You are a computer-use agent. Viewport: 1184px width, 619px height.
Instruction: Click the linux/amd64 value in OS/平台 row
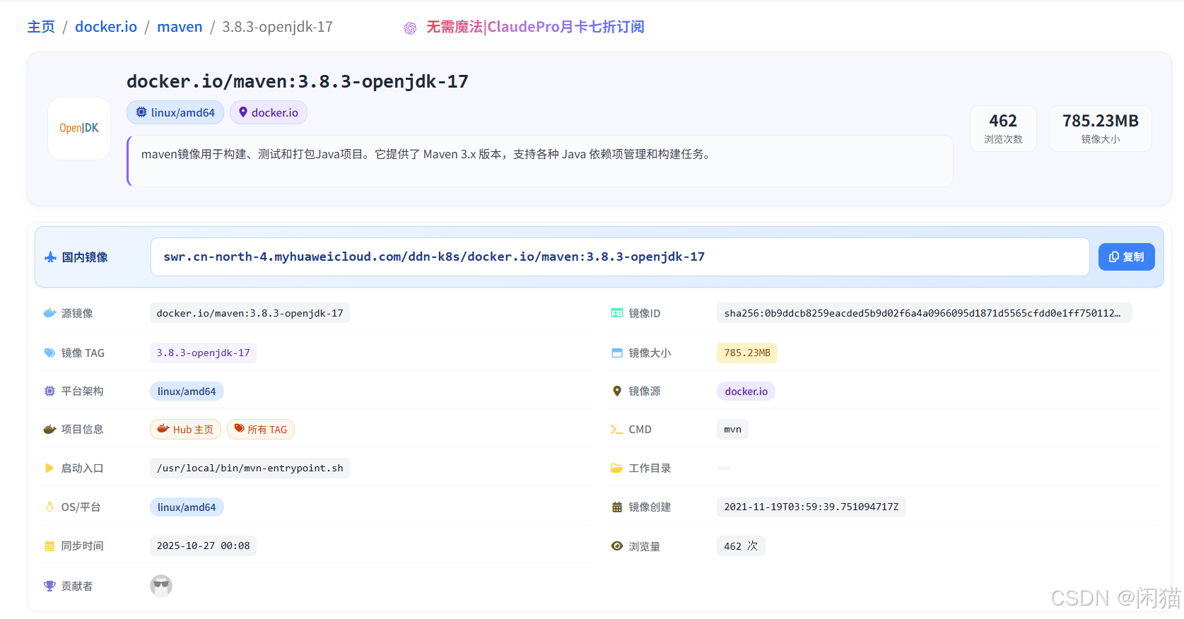pos(187,507)
